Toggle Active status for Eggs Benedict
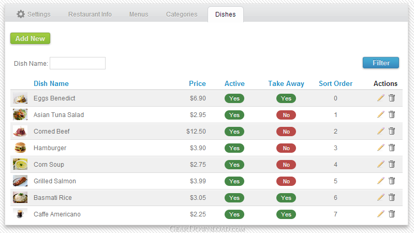Screen dimensions: 414x233 (x=234, y=98)
